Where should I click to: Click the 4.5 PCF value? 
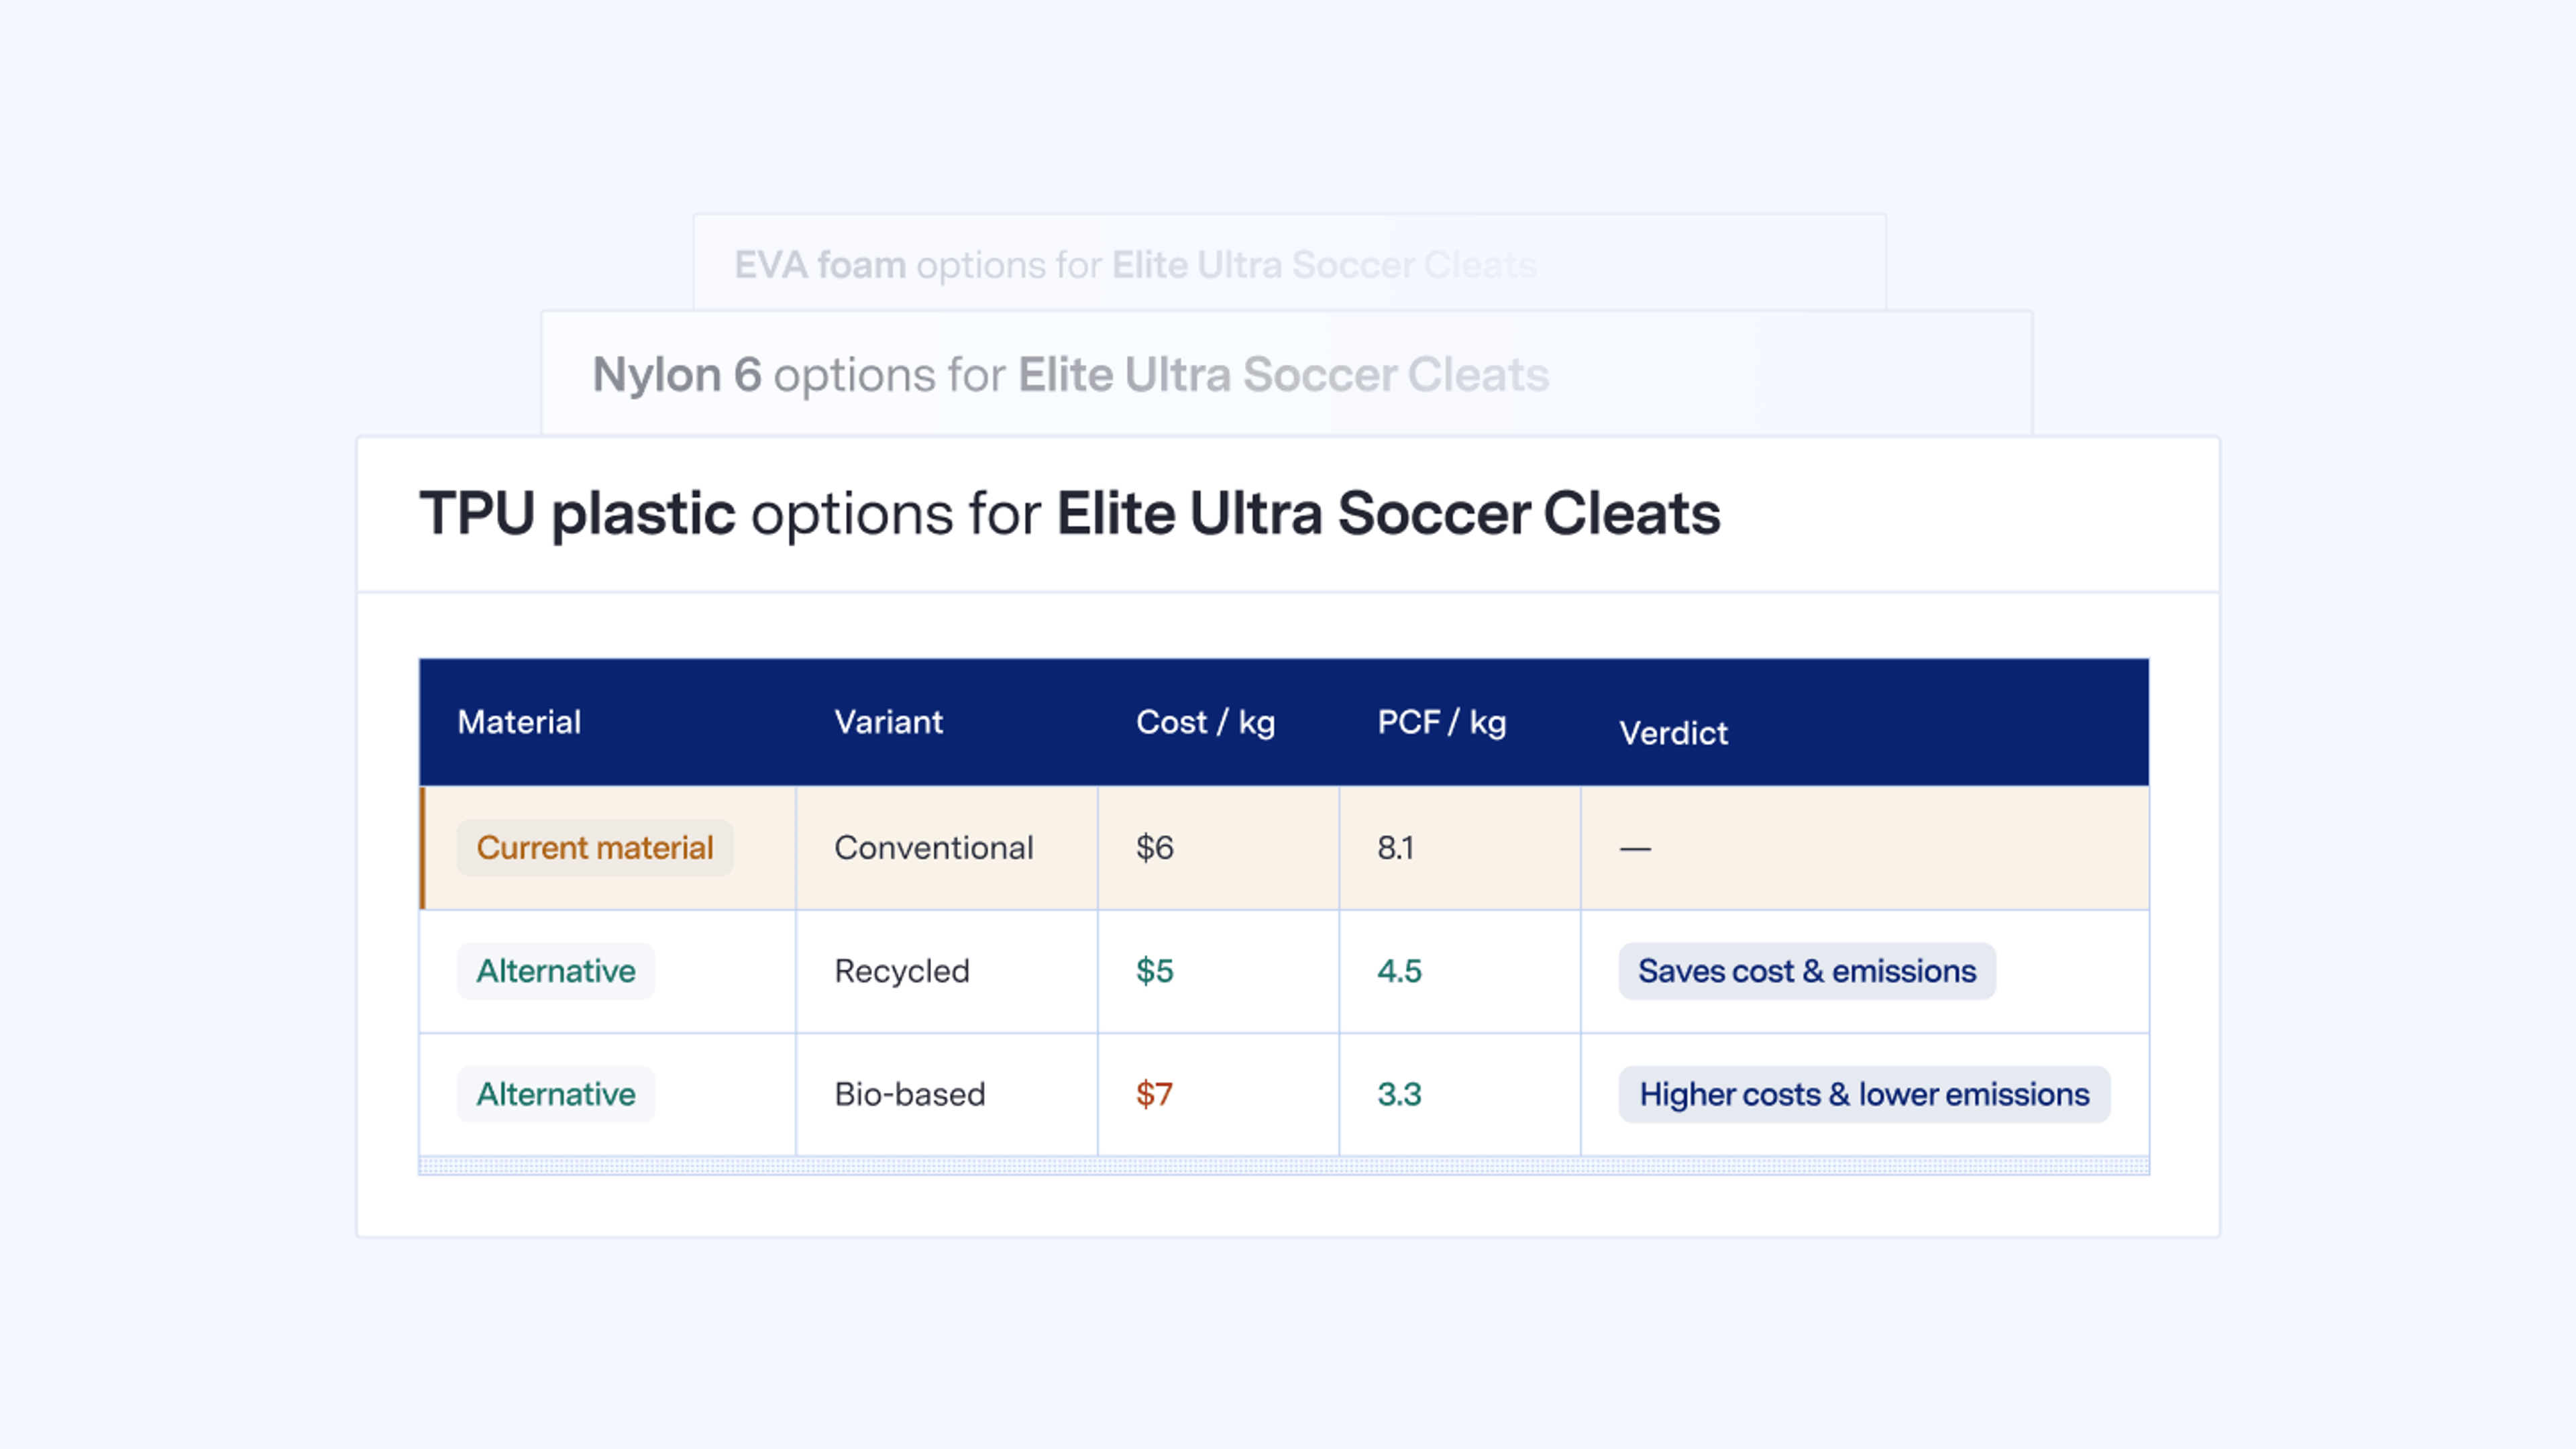point(1399,971)
